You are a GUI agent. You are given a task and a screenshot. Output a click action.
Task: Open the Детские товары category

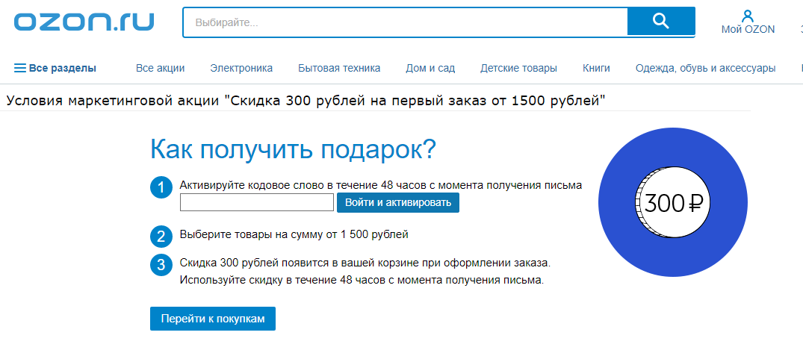click(518, 69)
